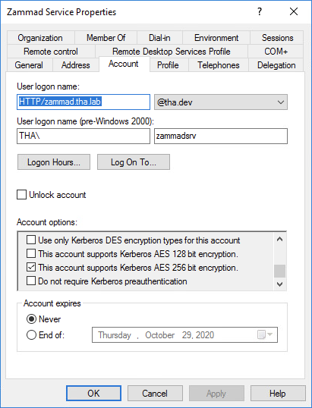Click the account options scroll up arrow
Viewport: 312px width, 408px height.
click(279, 239)
